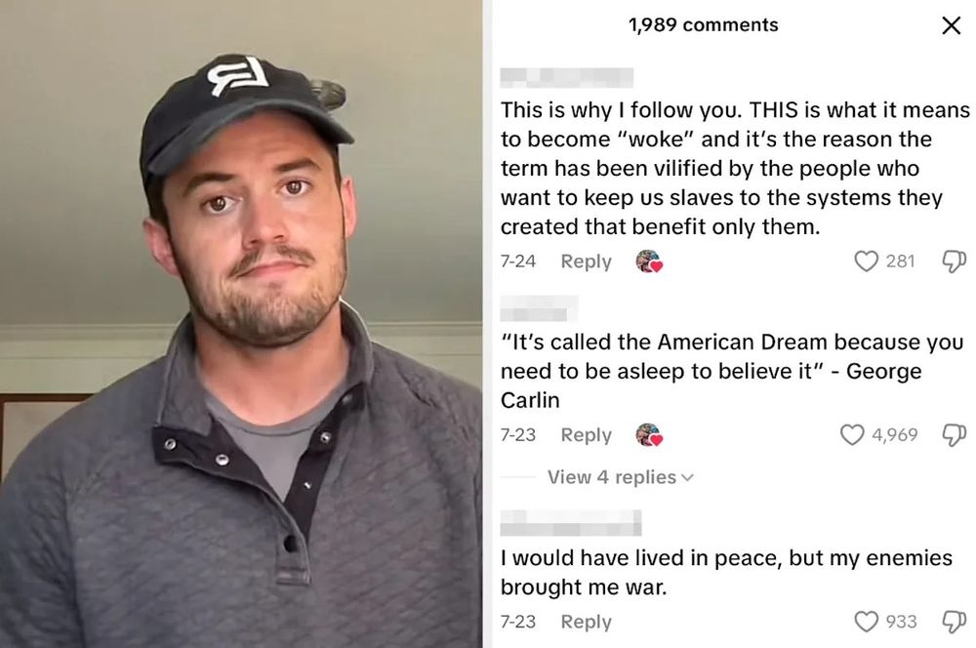Close the comments panel with X
This screenshot has width=976, height=648.
pyautogui.click(x=951, y=25)
